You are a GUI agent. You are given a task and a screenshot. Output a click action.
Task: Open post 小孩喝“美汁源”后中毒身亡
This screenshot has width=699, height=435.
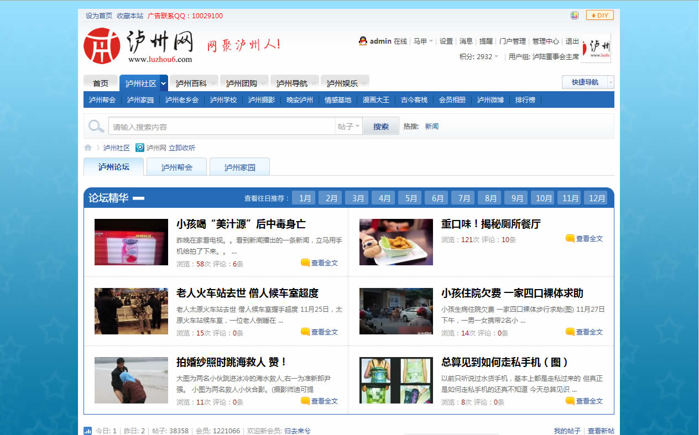[241, 224]
